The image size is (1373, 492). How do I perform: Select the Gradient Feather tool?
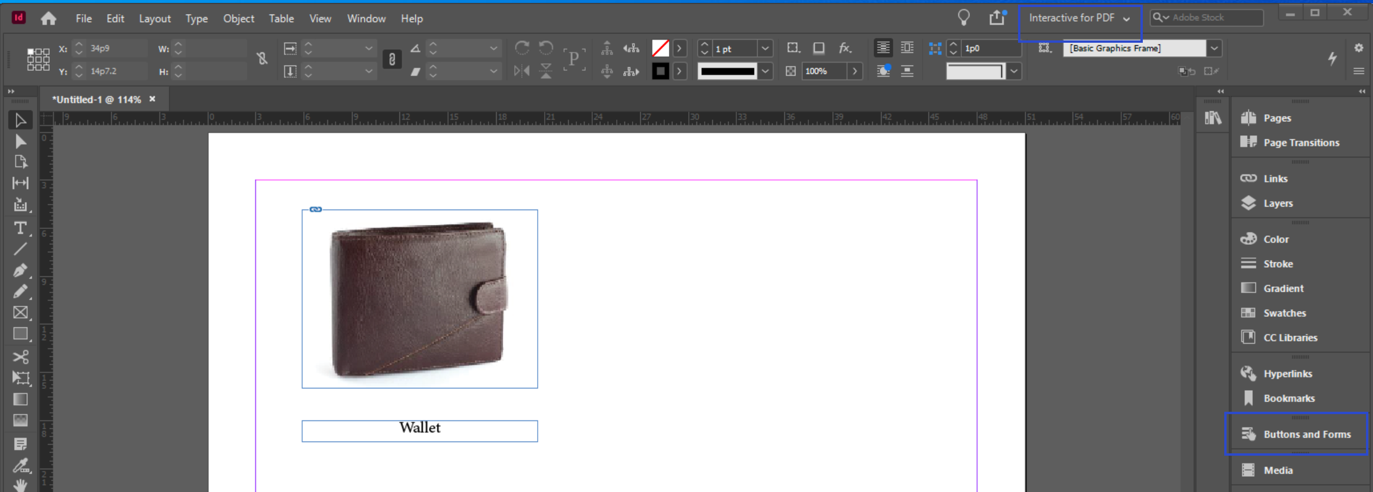click(x=20, y=420)
